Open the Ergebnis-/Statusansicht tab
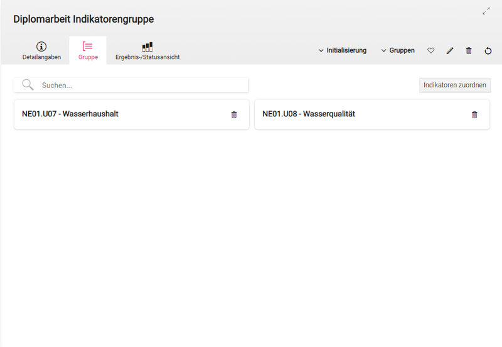Image resolution: width=502 pixels, height=347 pixels. pos(147,57)
